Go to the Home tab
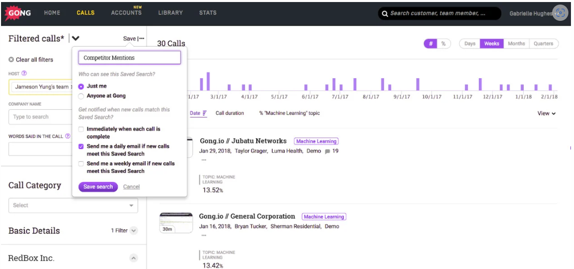This screenshot has width=574, height=269. (x=52, y=12)
